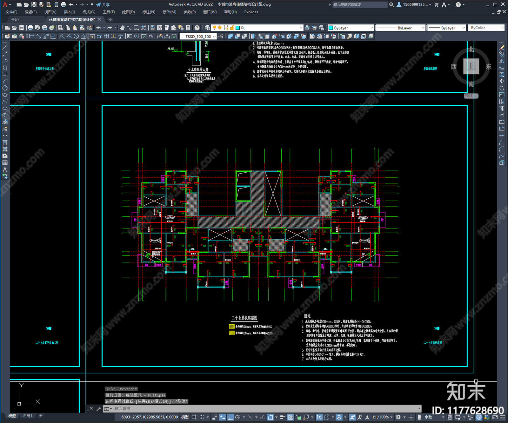Toggle snap mode in status bar
Image resolution: width=508 pixels, height=423 pixels.
(202, 417)
